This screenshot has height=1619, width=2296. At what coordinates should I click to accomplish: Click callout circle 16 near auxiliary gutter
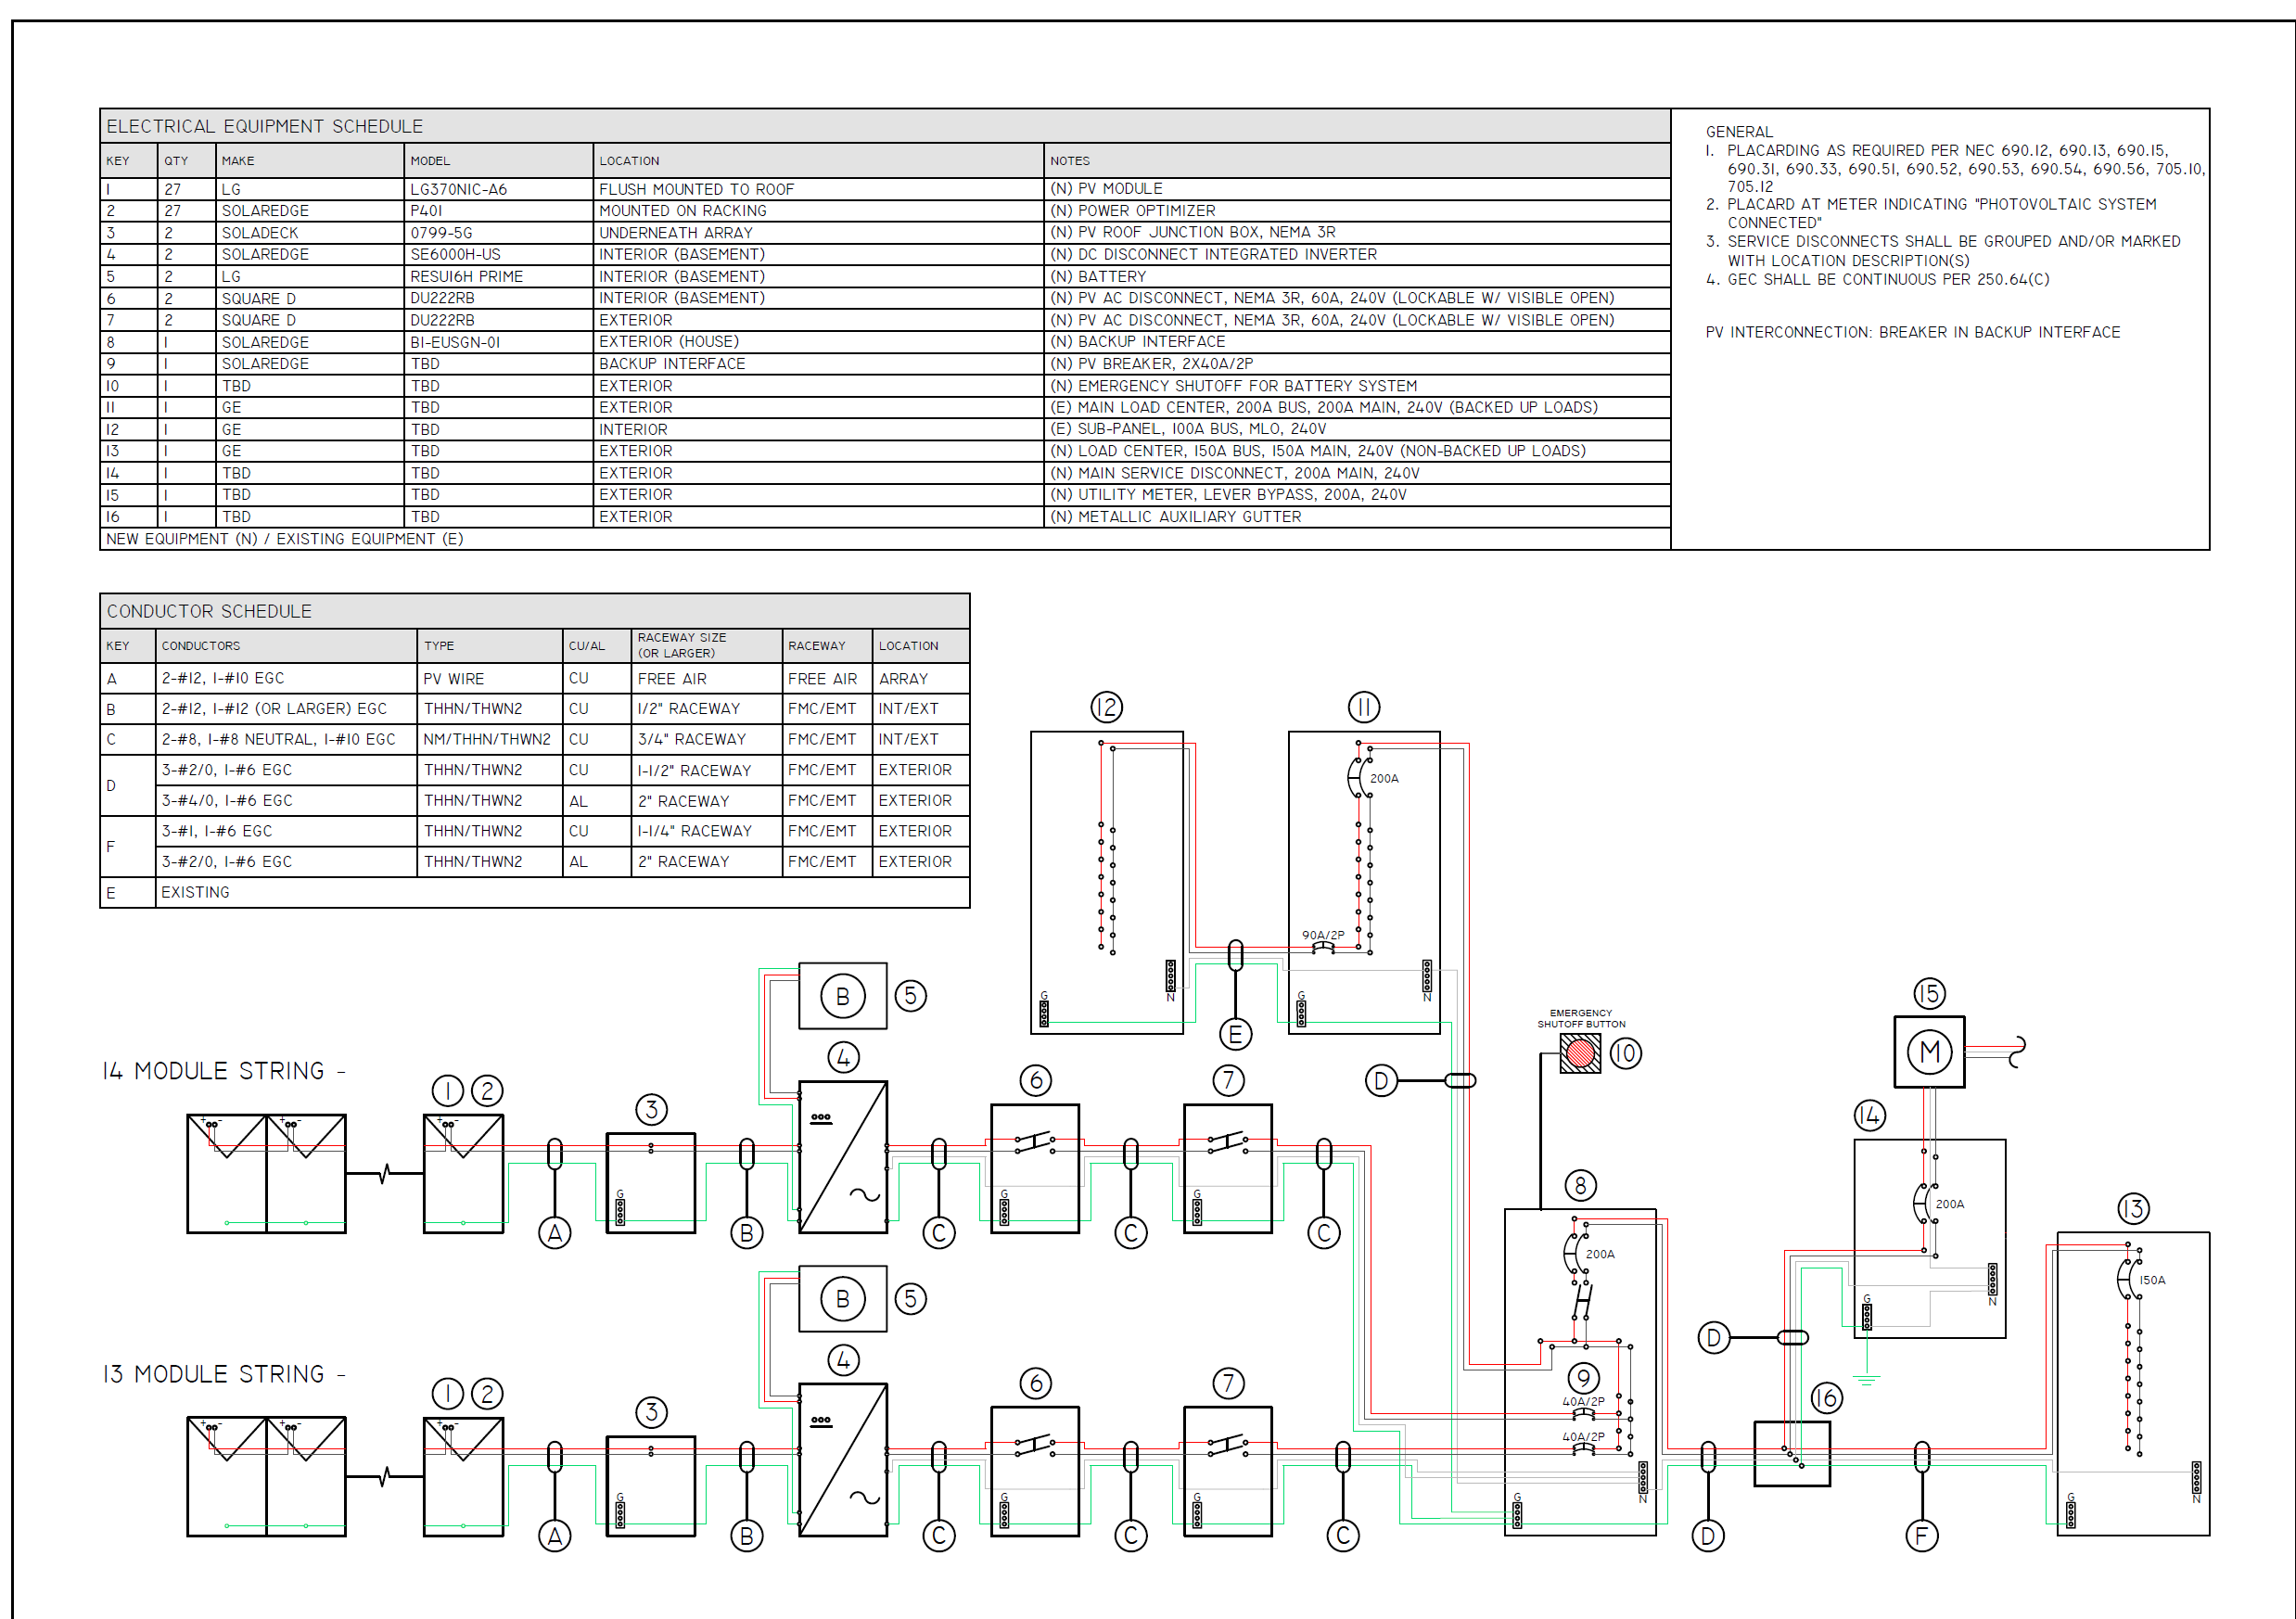point(1827,1398)
